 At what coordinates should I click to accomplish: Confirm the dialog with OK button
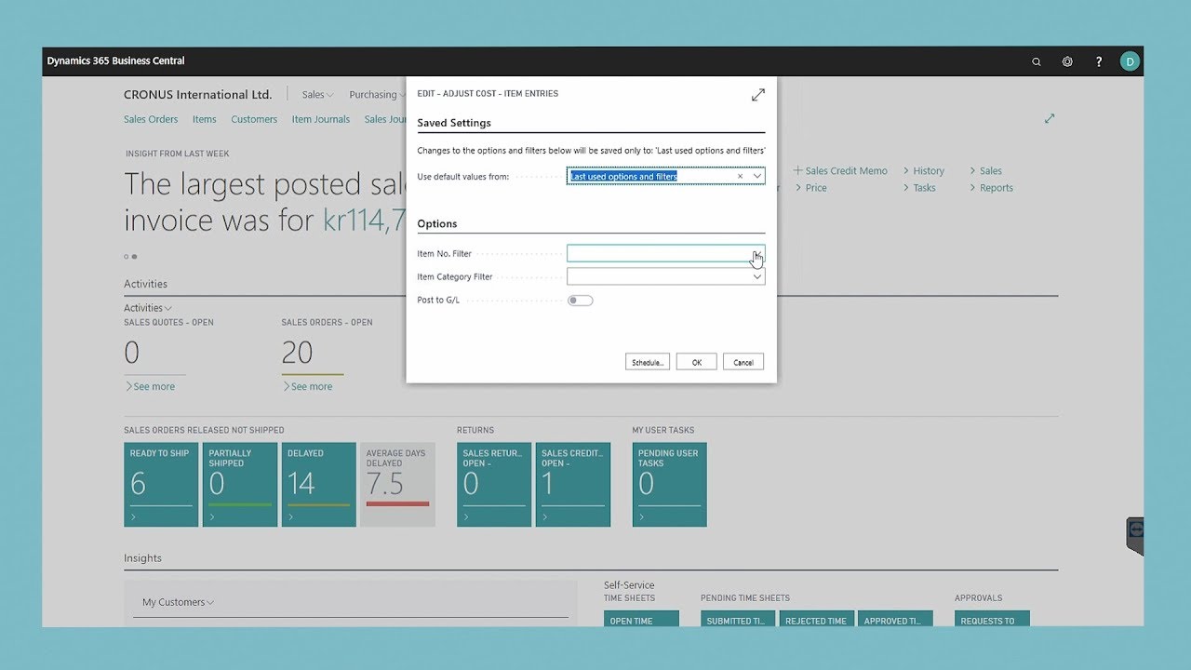coord(696,362)
